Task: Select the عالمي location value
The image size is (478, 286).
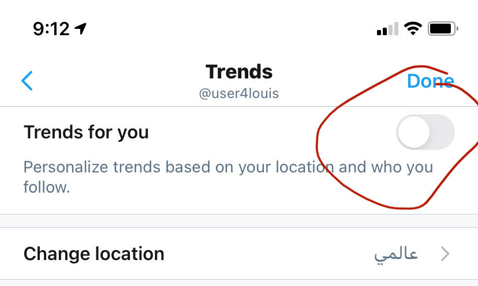Action: [396, 254]
